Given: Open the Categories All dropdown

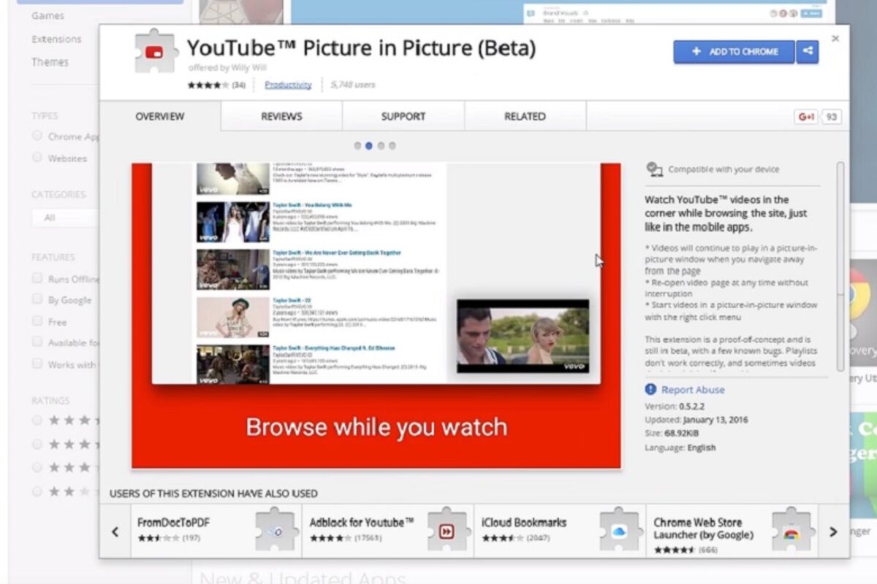Looking at the screenshot, I should [64, 218].
